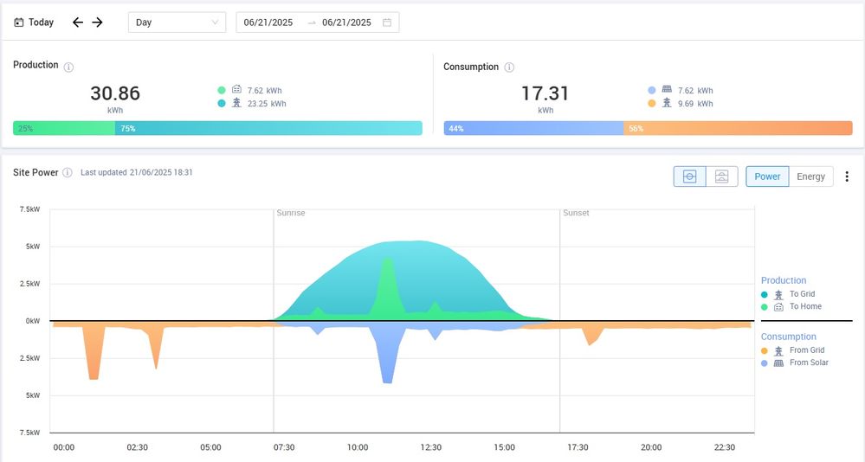Screen dimensions: 865x462
Task: Toggle To Home series in legend
Action: tap(804, 306)
